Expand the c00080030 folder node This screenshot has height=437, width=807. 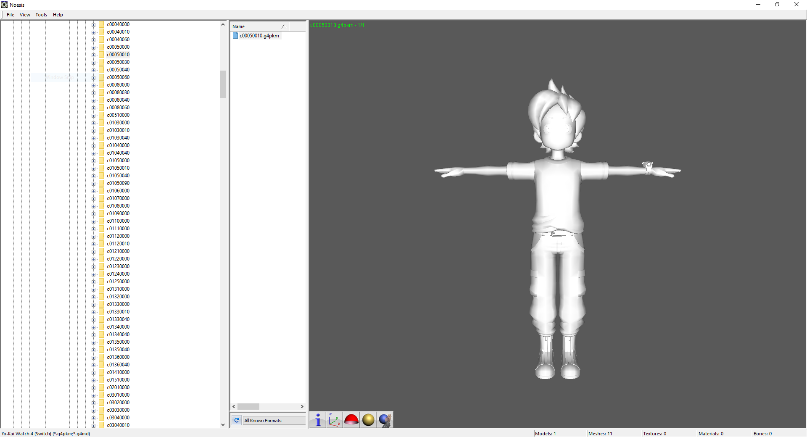click(x=93, y=93)
